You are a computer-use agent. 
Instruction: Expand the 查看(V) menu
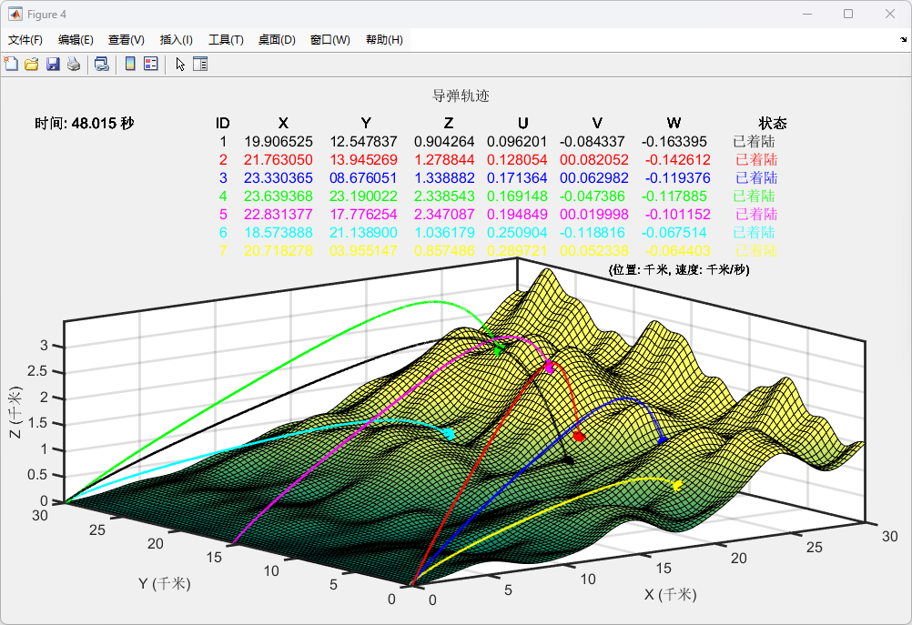pyautogui.click(x=127, y=40)
